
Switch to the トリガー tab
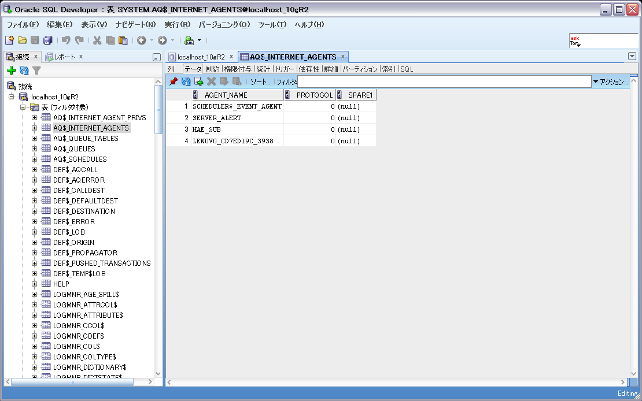pyautogui.click(x=285, y=69)
